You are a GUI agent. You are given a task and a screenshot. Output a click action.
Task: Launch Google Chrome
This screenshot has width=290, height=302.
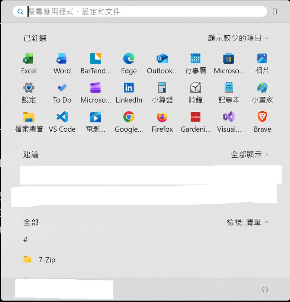(x=129, y=122)
